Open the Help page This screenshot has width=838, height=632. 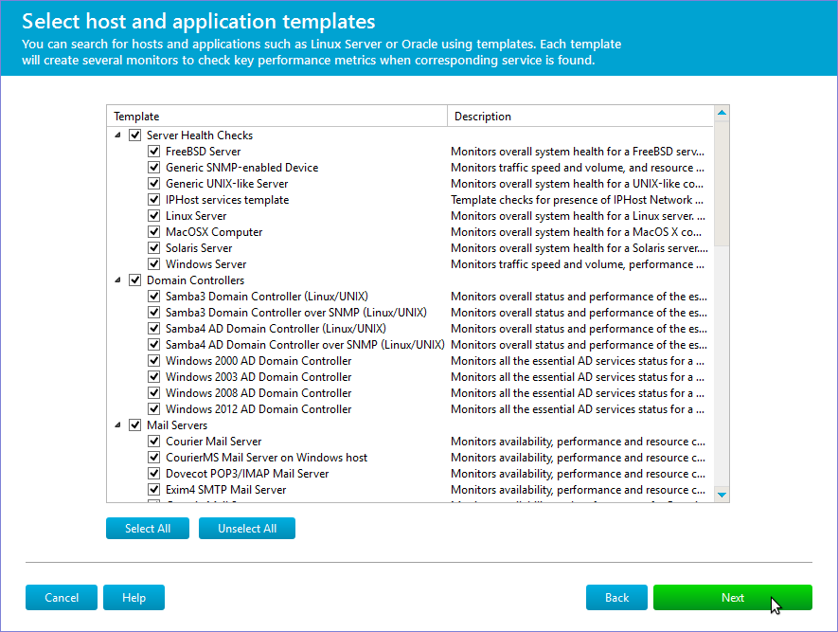pos(134,597)
